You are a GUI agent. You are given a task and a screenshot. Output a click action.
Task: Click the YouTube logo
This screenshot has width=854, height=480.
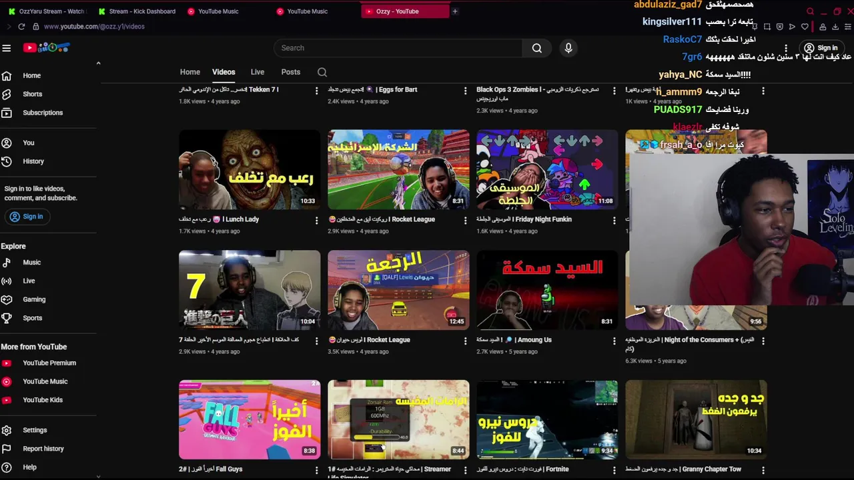coord(46,47)
